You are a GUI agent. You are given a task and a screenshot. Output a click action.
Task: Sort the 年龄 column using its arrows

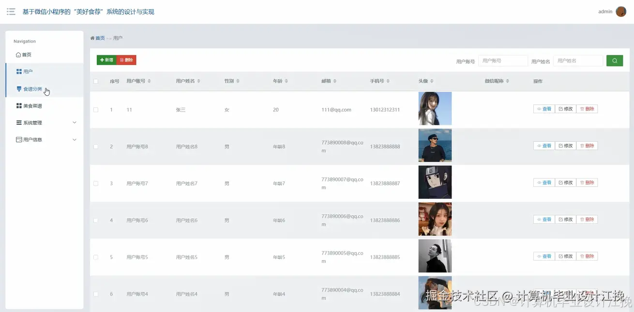pos(286,81)
